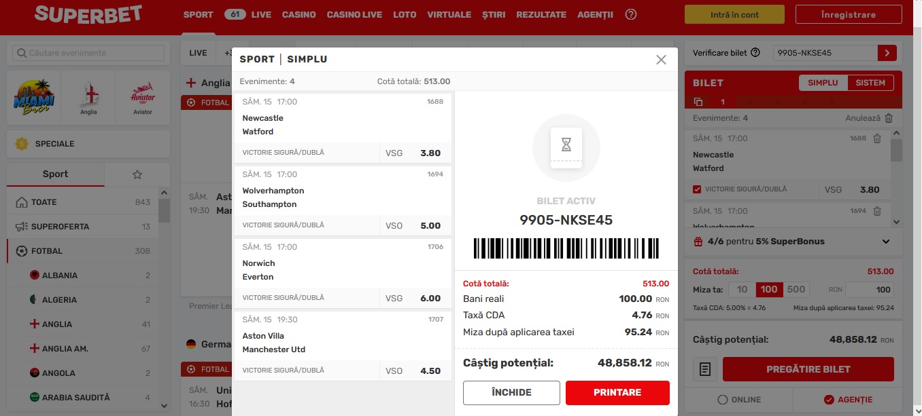
Task: Click the Angola flag icon
Action: (x=34, y=373)
